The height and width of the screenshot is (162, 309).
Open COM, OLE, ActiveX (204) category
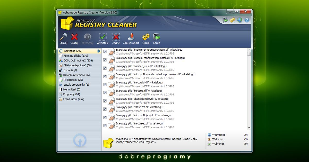78,61
